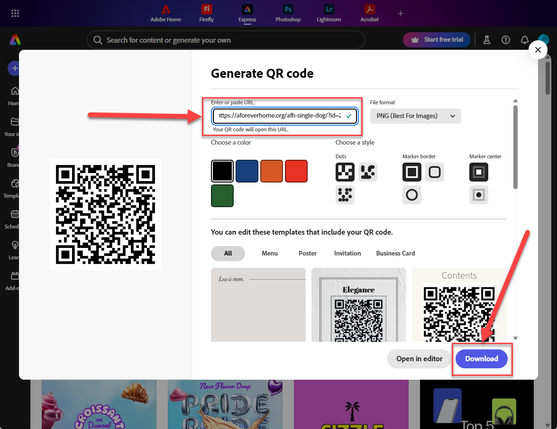The height and width of the screenshot is (429, 557).
Task: Click the Open in editor button
Action: point(419,359)
